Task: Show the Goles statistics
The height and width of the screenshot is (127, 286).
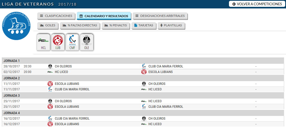Action: (x=48, y=26)
